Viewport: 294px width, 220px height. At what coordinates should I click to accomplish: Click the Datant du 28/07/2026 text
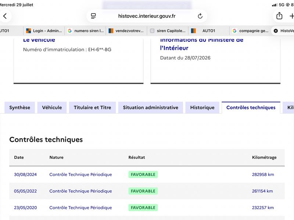[185, 58]
